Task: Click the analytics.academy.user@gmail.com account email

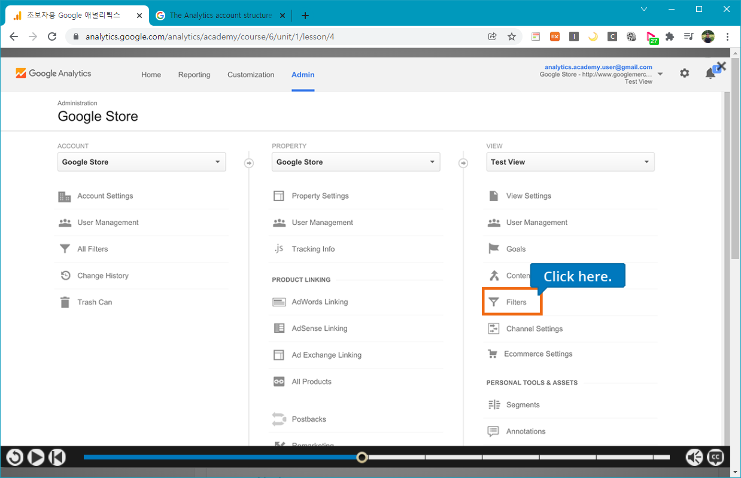Action: point(598,67)
